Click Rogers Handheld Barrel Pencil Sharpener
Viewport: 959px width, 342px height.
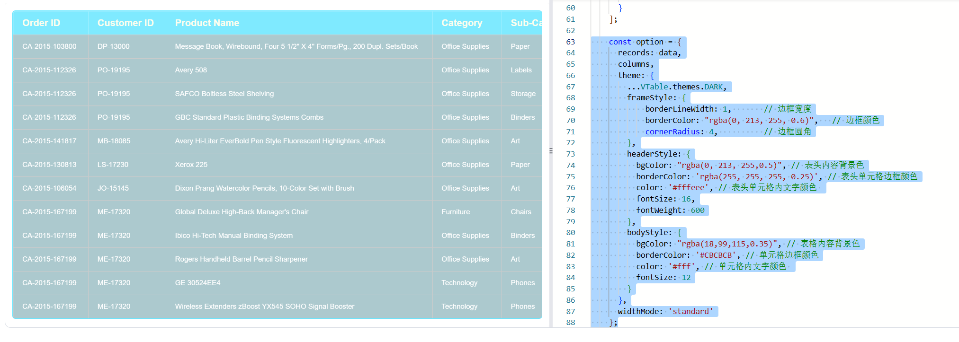(299, 259)
